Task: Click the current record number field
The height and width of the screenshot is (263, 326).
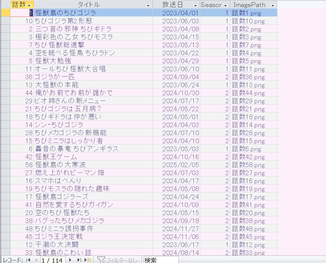Action: pos(53,260)
